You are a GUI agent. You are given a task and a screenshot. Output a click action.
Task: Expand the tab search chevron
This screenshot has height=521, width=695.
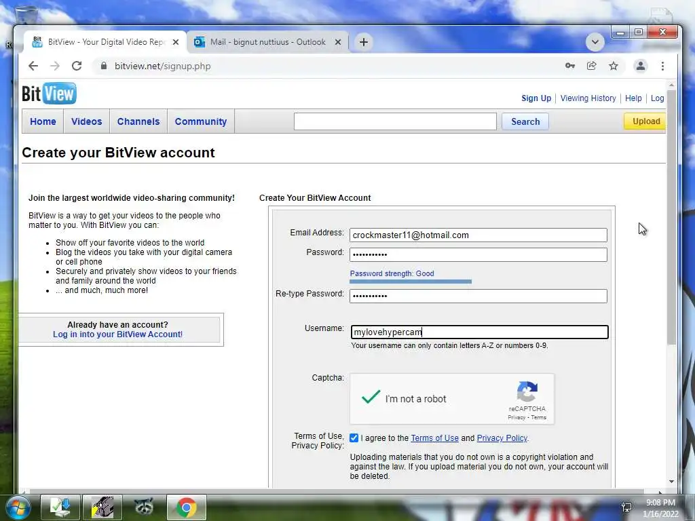[595, 42]
